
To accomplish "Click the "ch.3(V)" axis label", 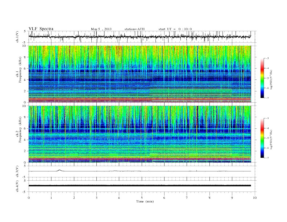I will click(17, 172).
